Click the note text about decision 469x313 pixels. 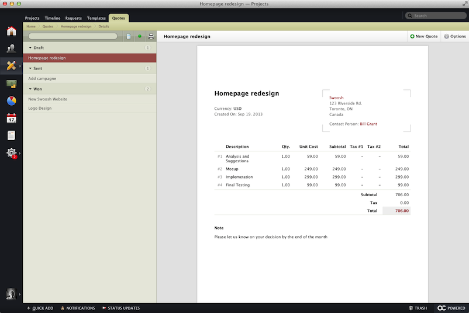tap(271, 237)
